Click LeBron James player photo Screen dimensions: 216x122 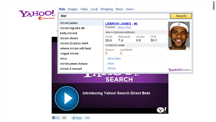click(179, 36)
